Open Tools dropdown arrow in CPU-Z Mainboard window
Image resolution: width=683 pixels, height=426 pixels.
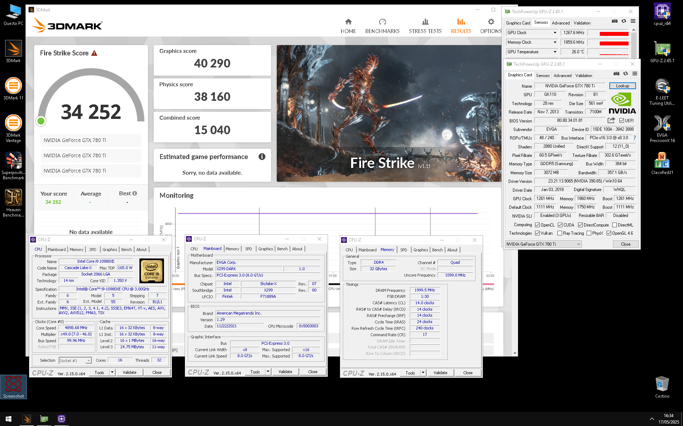tap(268, 372)
